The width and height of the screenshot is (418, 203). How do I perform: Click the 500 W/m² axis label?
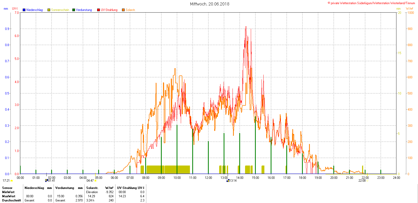click(410, 93)
